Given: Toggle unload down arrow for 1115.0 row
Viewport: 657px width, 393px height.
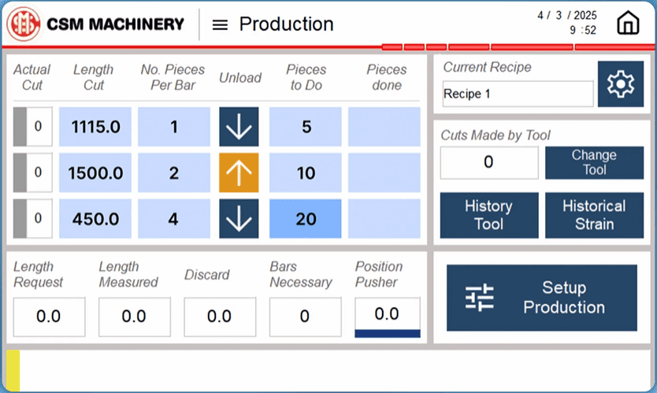Looking at the screenshot, I should coord(239,127).
